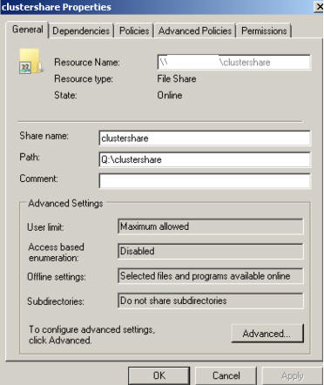Click the 'Online' state value
Image resolution: width=324 pixels, height=385 pixels.
[170, 95]
